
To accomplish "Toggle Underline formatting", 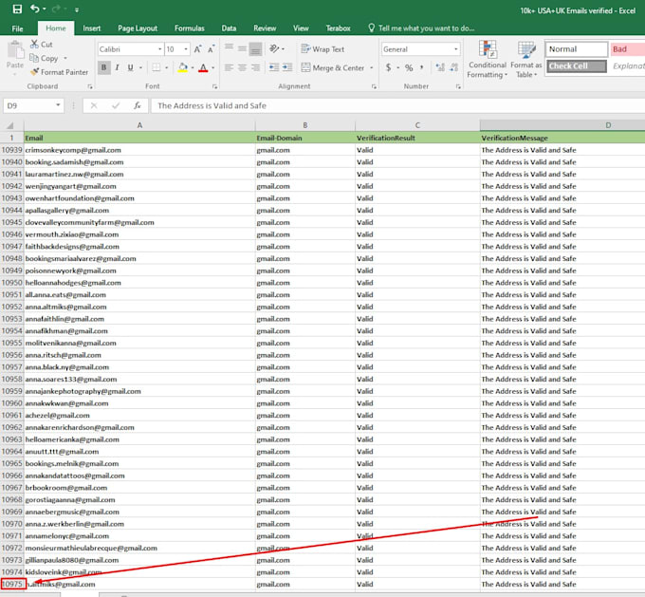I will pyautogui.click(x=130, y=67).
